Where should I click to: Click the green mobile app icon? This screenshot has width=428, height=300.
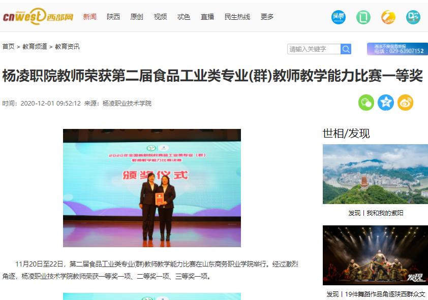point(363,17)
